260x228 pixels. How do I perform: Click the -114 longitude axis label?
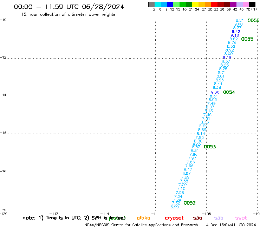point(105,214)
